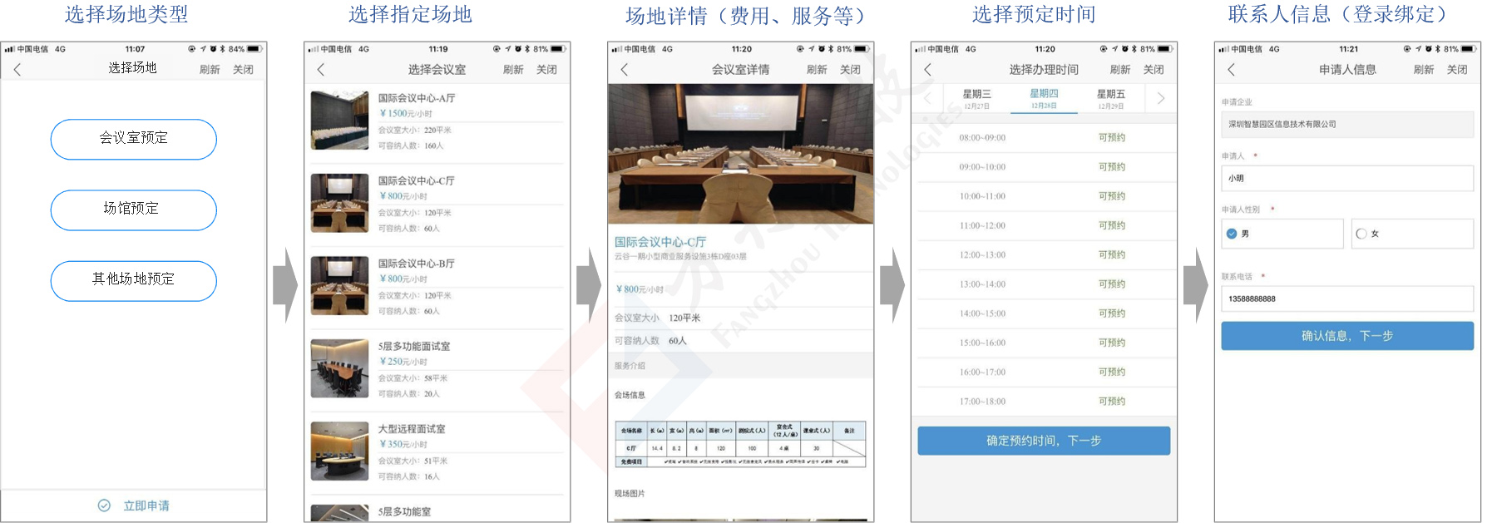Image resolution: width=1497 pixels, height=523 pixels.
Task: Click battery icon on 选择场地 screen status bar
Action: click(x=254, y=49)
